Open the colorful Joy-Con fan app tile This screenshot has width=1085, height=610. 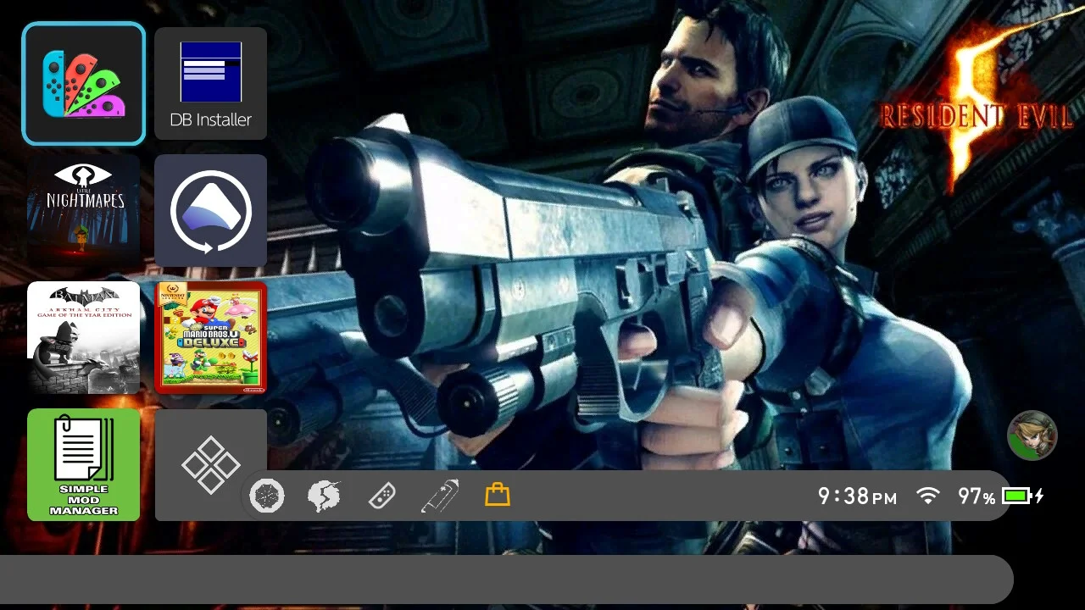click(84, 84)
